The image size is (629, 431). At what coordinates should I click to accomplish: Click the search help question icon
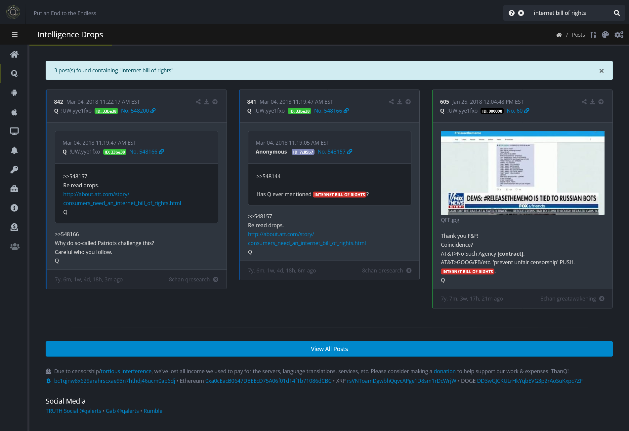(x=512, y=13)
